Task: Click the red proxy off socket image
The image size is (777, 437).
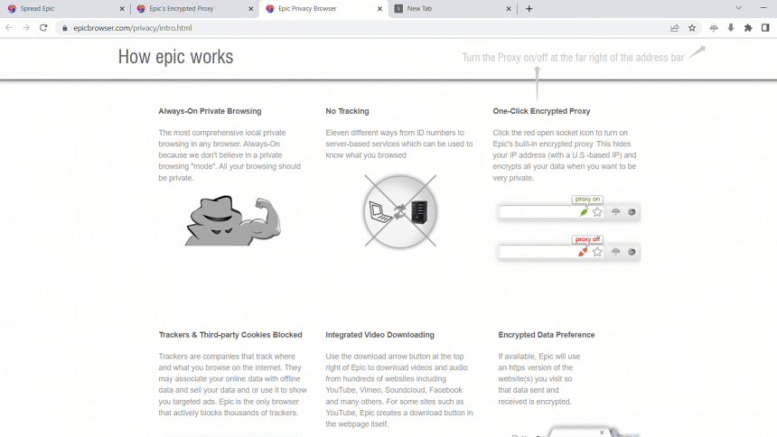Action: click(584, 252)
